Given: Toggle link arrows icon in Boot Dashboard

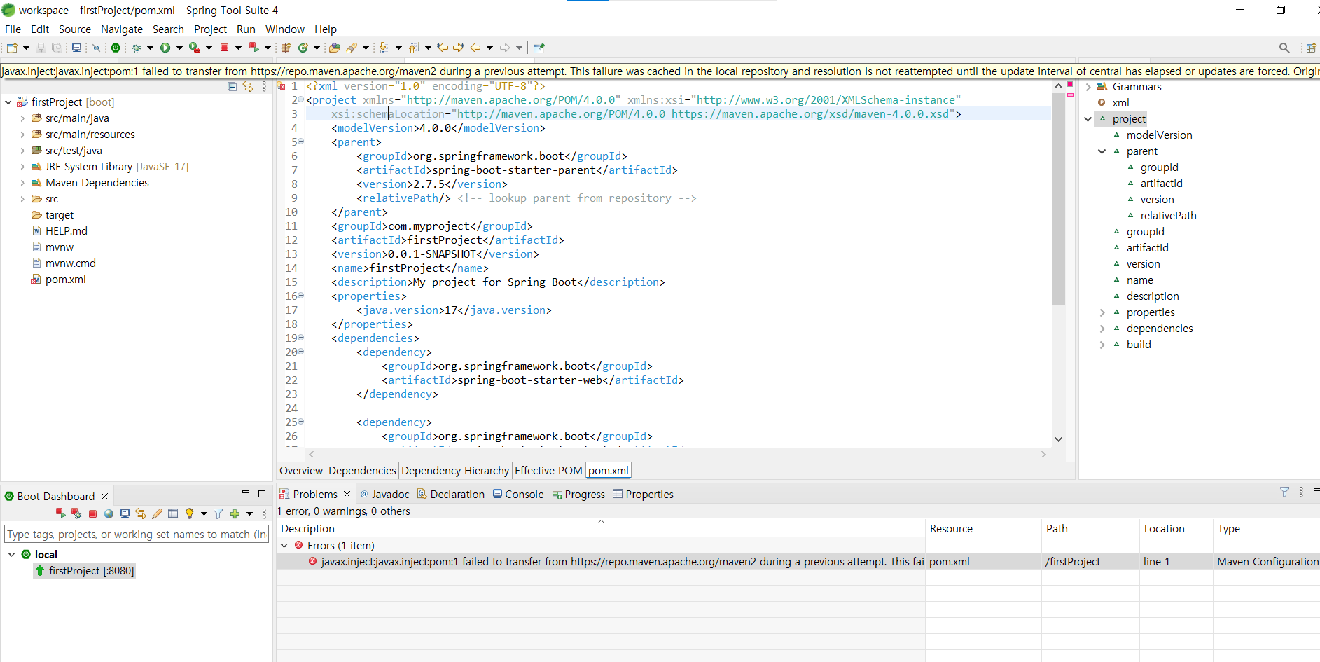Looking at the screenshot, I should coord(141,513).
